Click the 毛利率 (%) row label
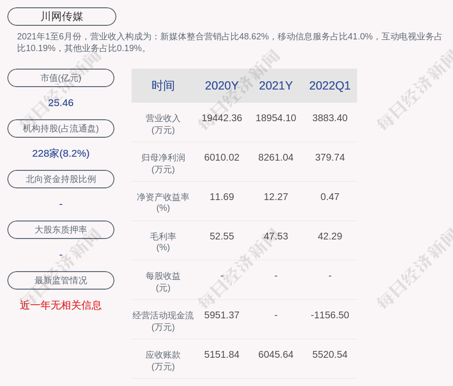The height and width of the screenshot is (386, 453). pyautogui.click(x=163, y=242)
